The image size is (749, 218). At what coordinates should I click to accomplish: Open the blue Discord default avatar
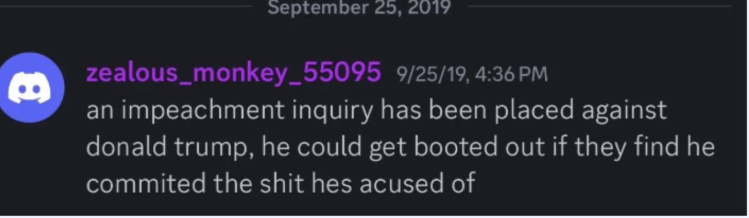(30, 87)
